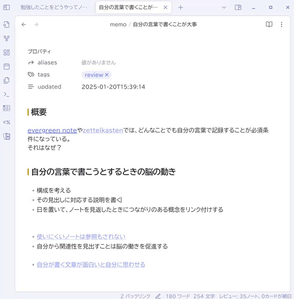Screen dimensions: 294x299
Task: Click the review tag pill
Action: [x=94, y=75]
